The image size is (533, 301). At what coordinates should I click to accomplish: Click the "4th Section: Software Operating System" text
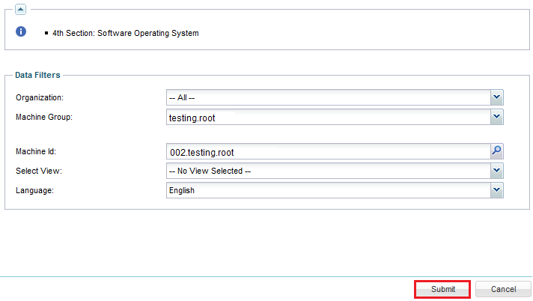click(125, 33)
